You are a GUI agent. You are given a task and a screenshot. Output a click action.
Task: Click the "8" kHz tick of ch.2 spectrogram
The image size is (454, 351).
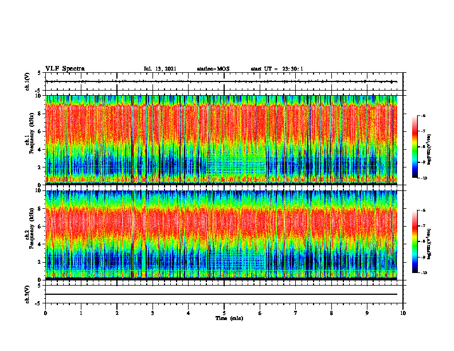(x=40, y=209)
